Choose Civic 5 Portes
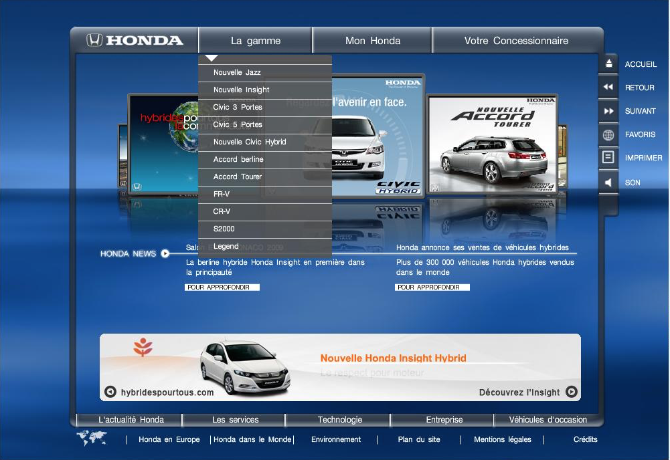The height and width of the screenshot is (460, 670). [265, 124]
